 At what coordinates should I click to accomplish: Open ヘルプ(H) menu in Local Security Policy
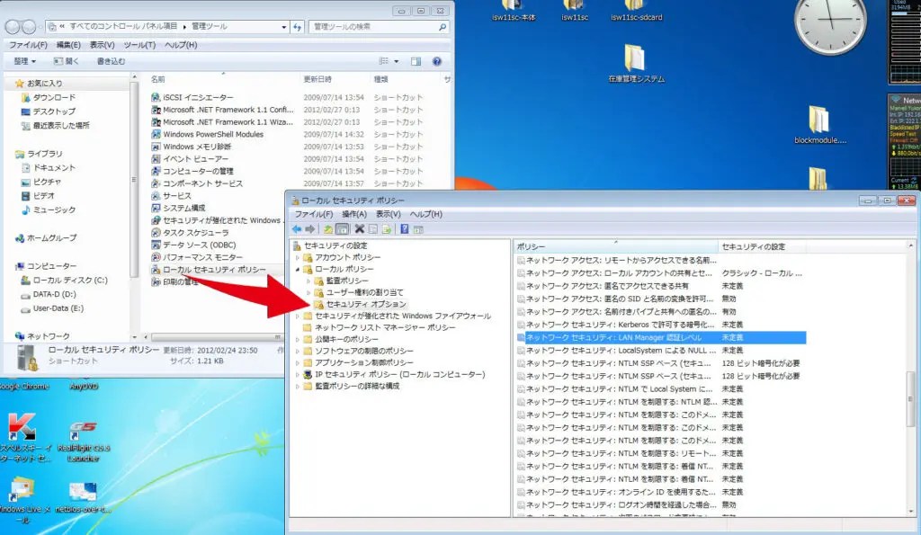pyautogui.click(x=425, y=214)
